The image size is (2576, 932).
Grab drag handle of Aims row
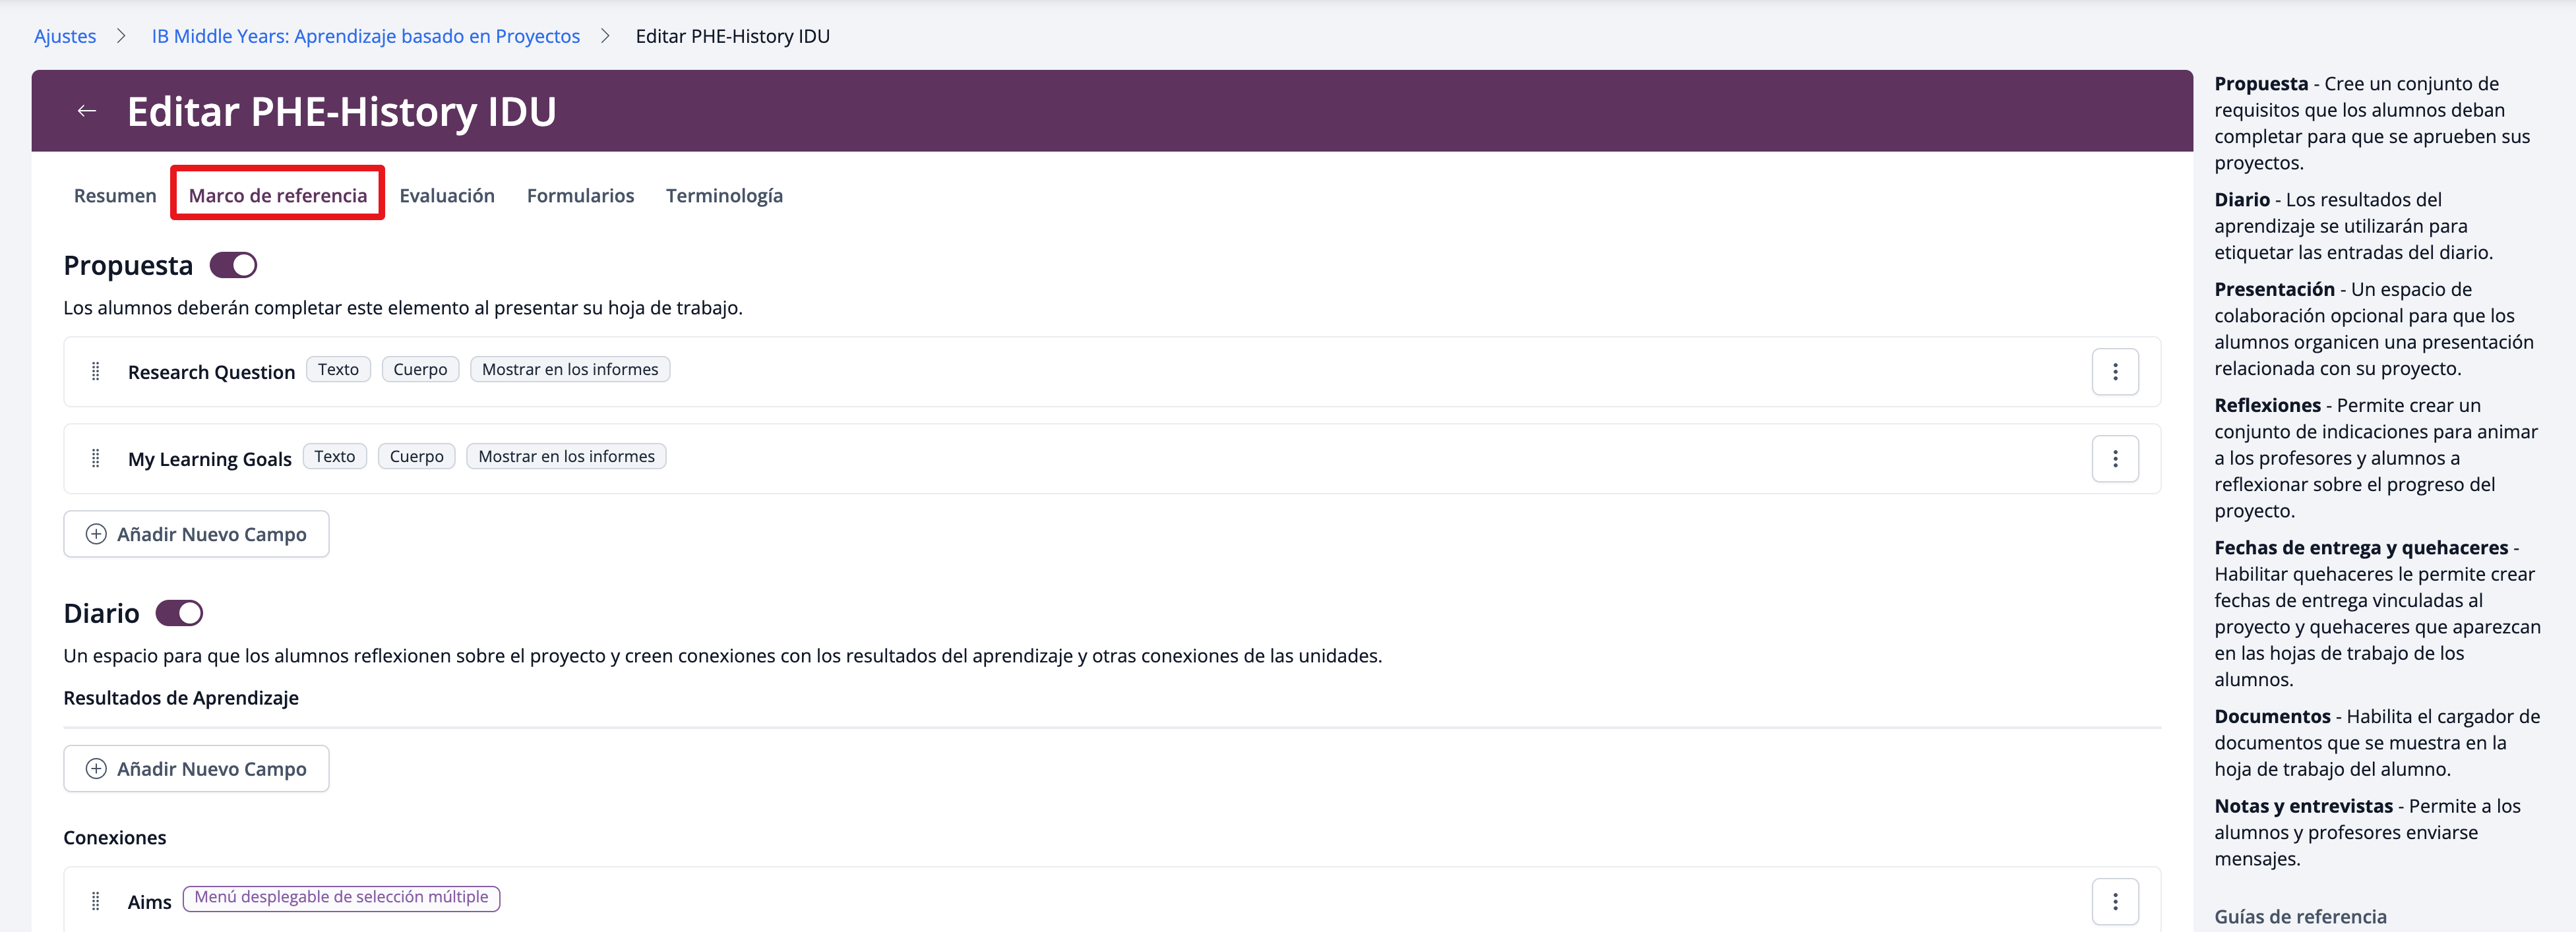(96, 901)
